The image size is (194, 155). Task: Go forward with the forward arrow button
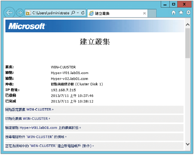click(20, 13)
